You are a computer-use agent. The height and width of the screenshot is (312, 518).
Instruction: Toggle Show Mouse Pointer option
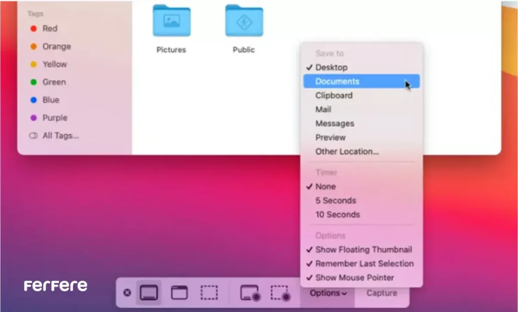point(354,278)
